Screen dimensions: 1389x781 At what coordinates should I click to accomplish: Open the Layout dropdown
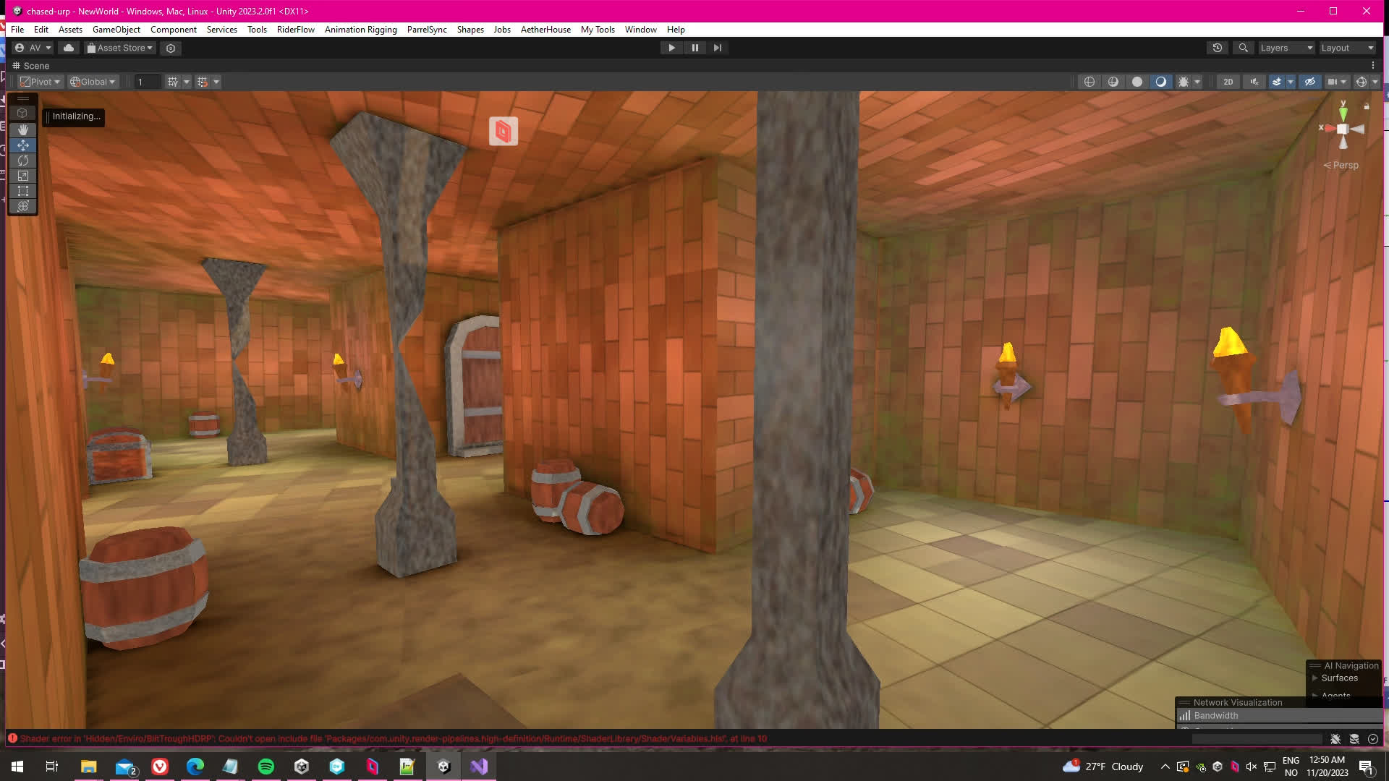point(1347,48)
